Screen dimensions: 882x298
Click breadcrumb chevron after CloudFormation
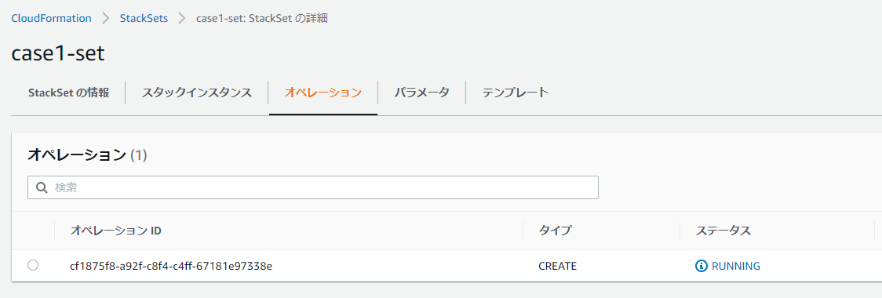(x=106, y=19)
